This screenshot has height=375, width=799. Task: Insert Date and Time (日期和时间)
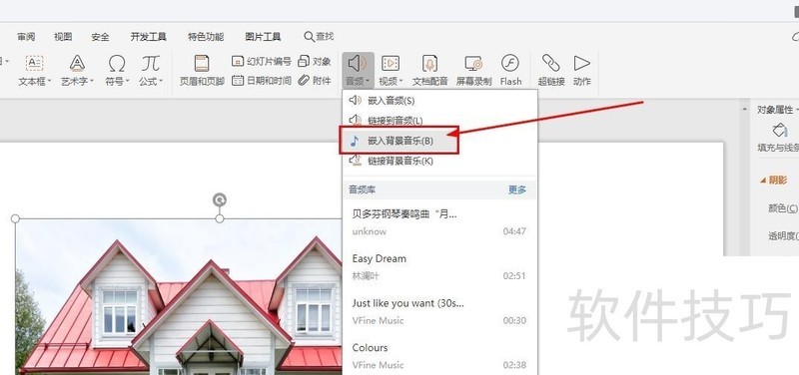(x=261, y=81)
